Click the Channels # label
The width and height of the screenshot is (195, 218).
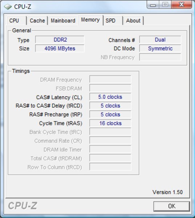click(x=122, y=40)
